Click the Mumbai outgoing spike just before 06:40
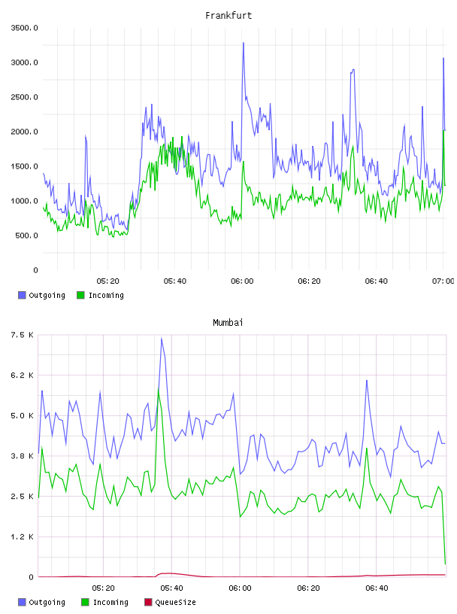 [367, 380]
